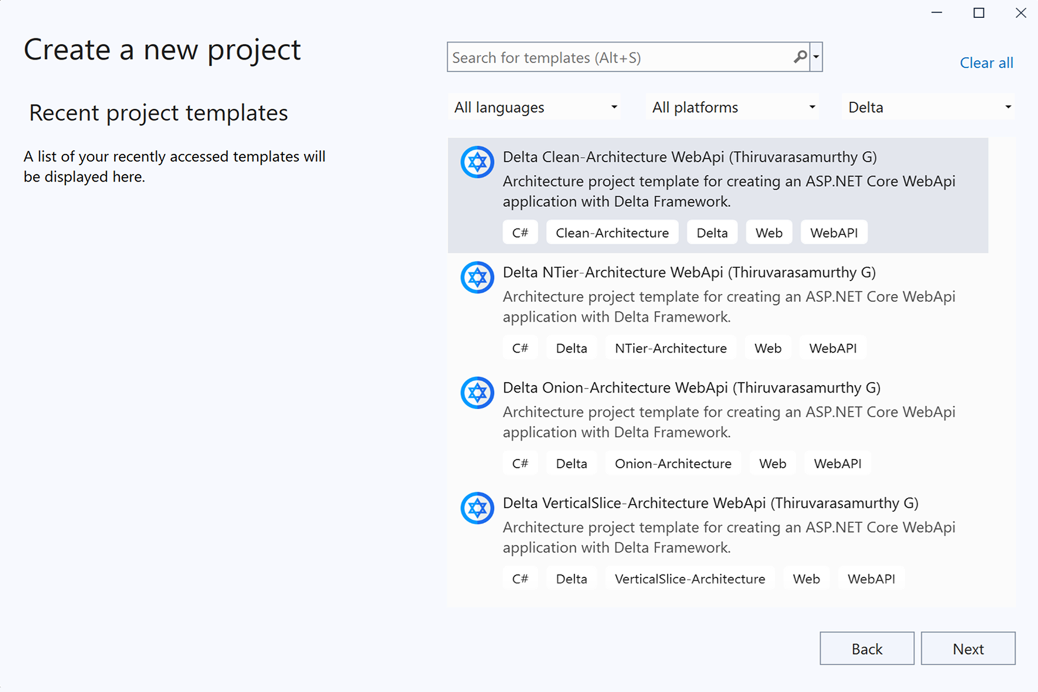Close the Create a new project window
1038x692 pixels.
click(x=1021, y=13)
